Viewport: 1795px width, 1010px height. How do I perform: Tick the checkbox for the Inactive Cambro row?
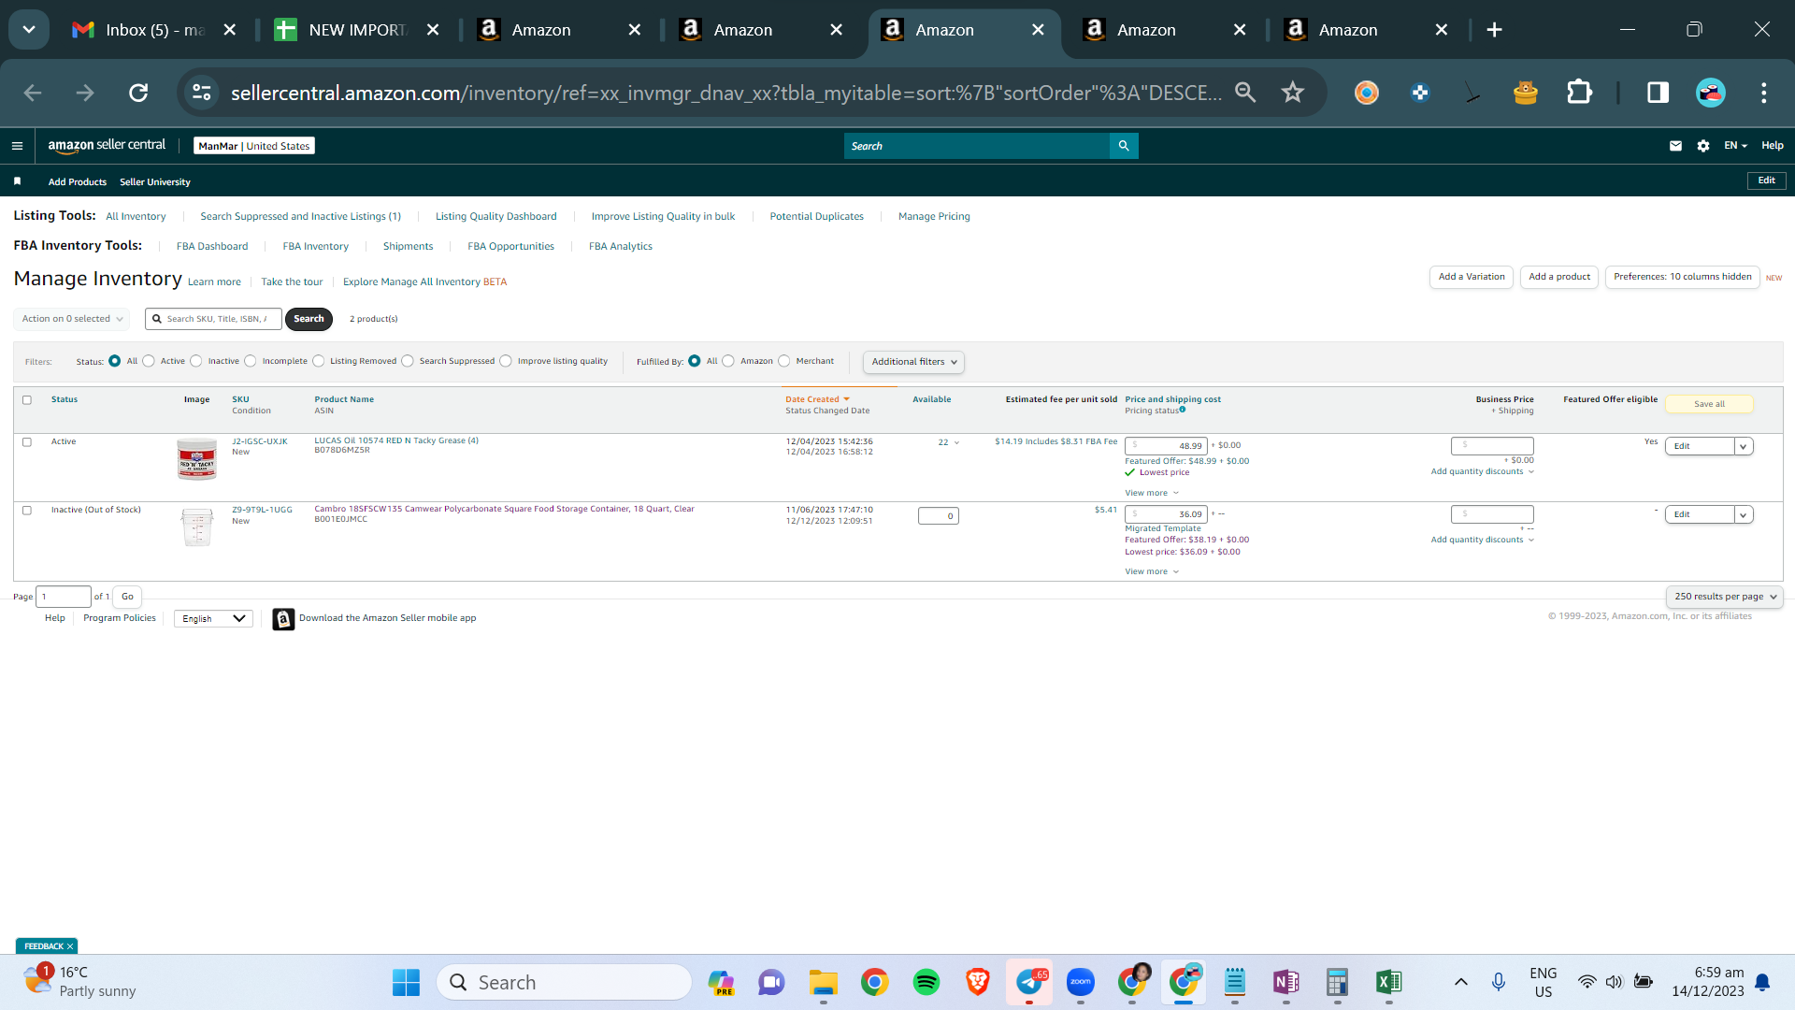point(27,511)
